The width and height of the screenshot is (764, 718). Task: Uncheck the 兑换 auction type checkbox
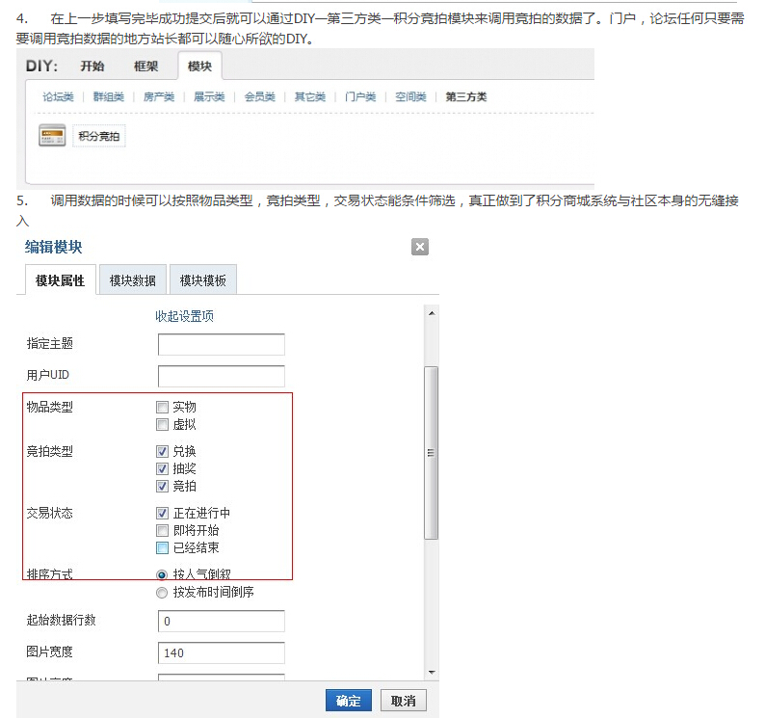[x=162, y=451]
